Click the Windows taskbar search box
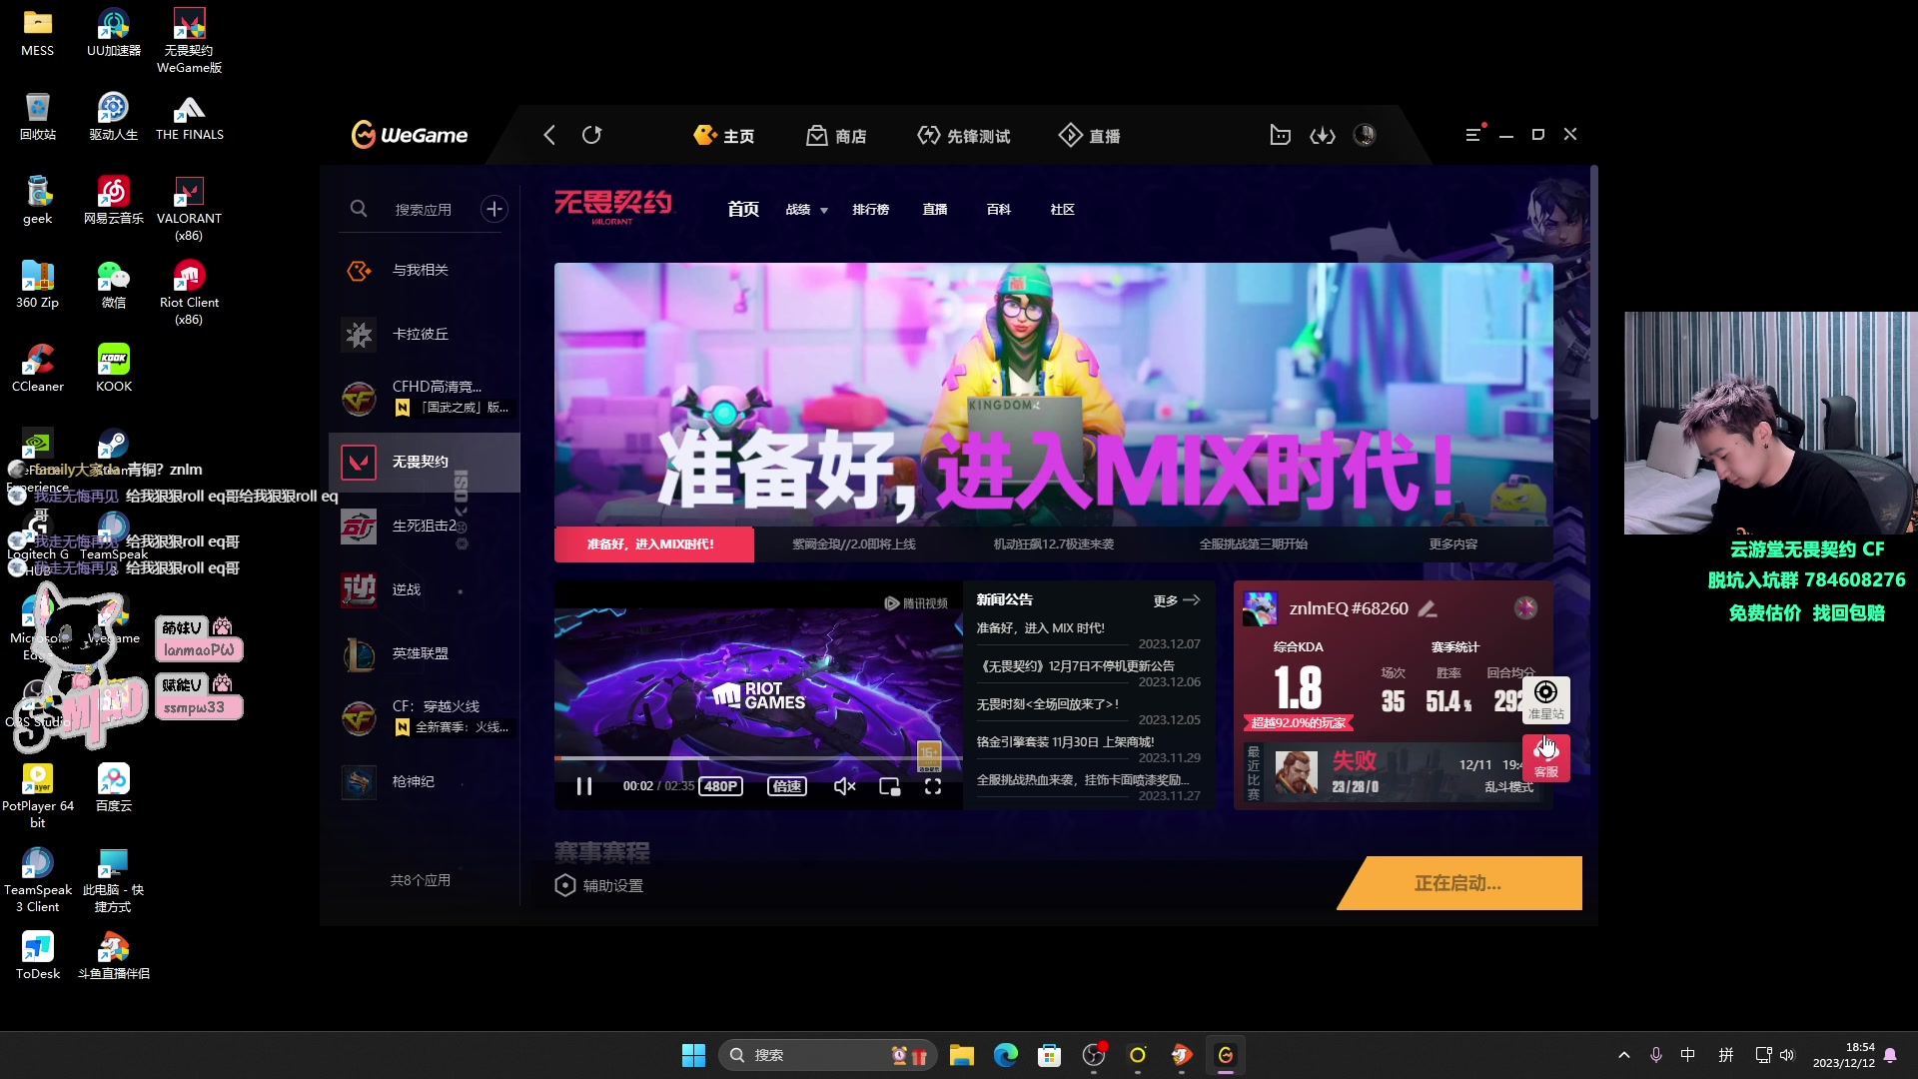 coord(827,1055)
